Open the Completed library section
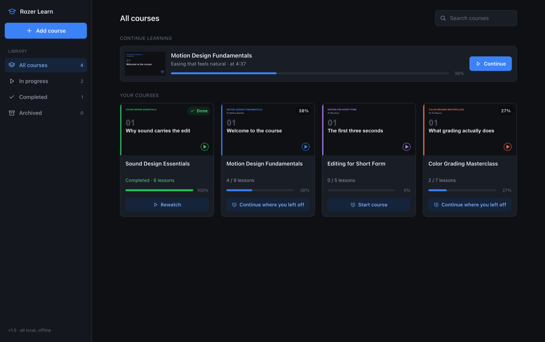The width and height of the screenshot is (545, 342). click(46, 97)
